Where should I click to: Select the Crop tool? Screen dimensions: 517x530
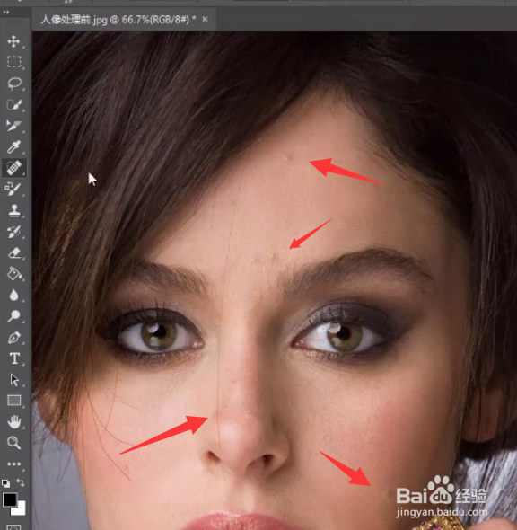click(13, 126)
